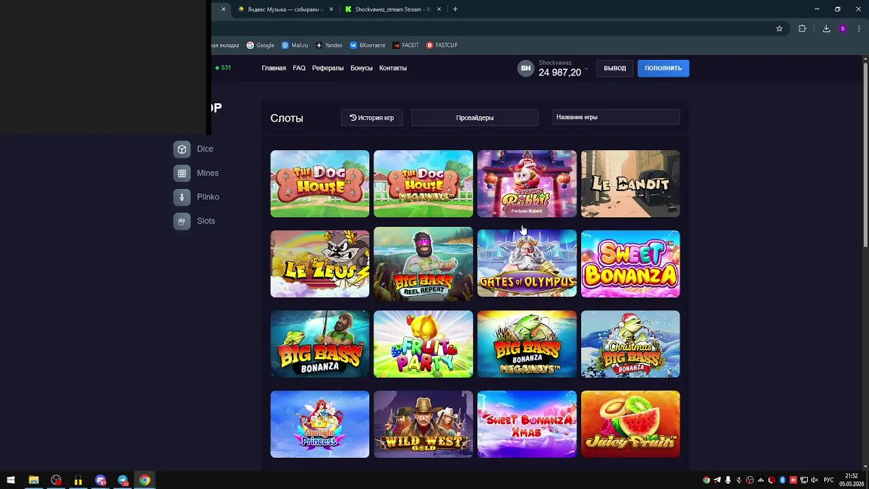
Task: Open the Провайдеры providers dropdown
Action: pyautogui.click(x=475, y=117)
